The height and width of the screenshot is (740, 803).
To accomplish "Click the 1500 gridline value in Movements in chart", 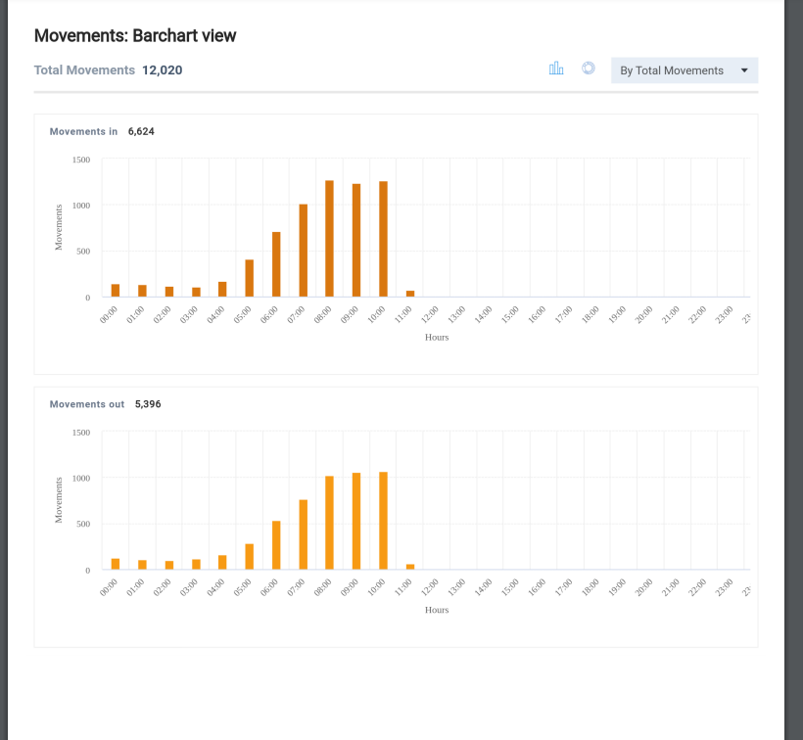I will coord(79,160).
